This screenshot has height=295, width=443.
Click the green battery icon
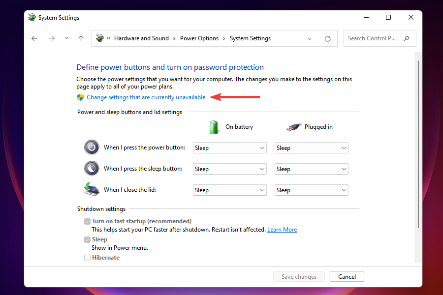pos(214,127)
